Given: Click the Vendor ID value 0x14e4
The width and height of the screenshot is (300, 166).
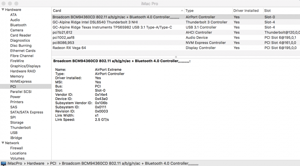Looking at the screenshot, I should pos(101,95).
